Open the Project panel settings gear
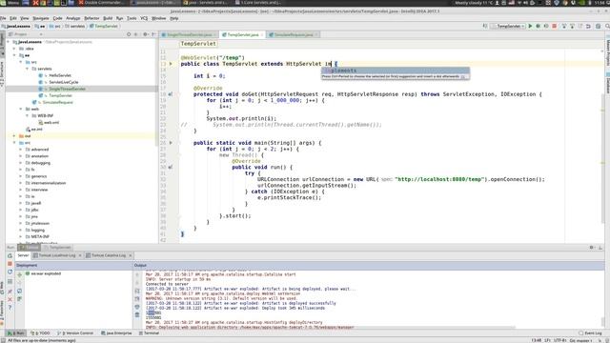 pyautogui.click(x=145, y=34)
